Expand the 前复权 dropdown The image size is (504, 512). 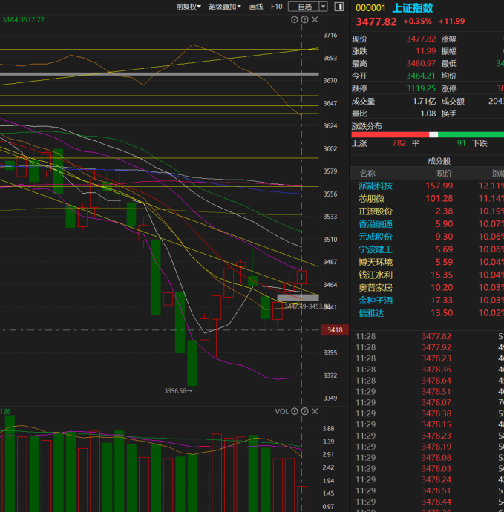point(189,7)
